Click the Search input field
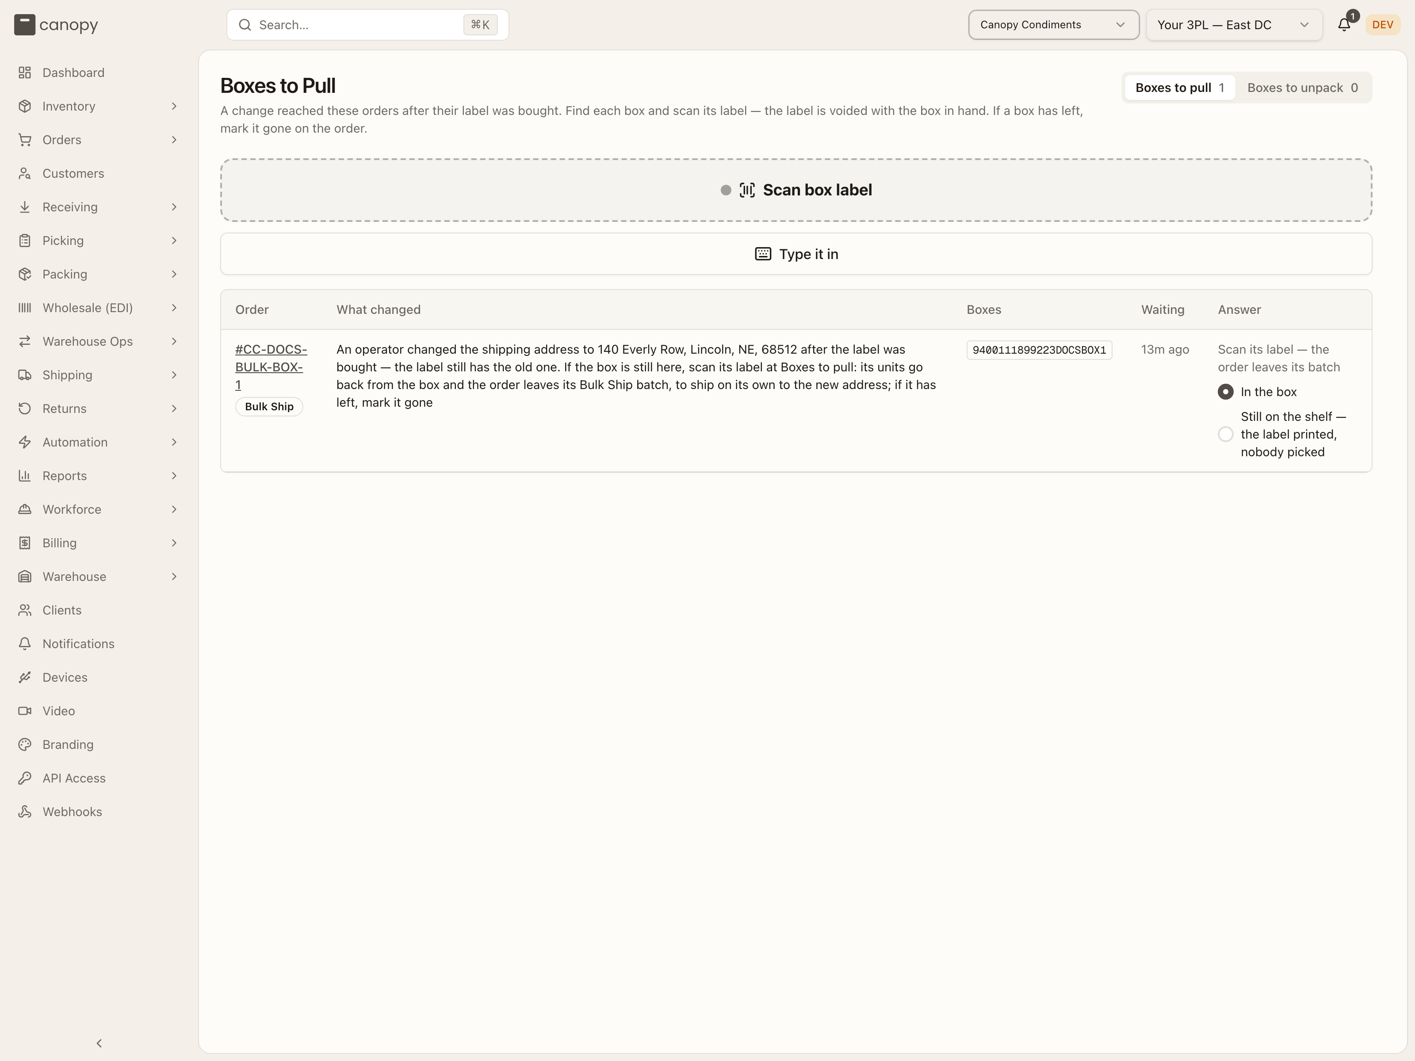1415x1061 pixels. (367, 25)
